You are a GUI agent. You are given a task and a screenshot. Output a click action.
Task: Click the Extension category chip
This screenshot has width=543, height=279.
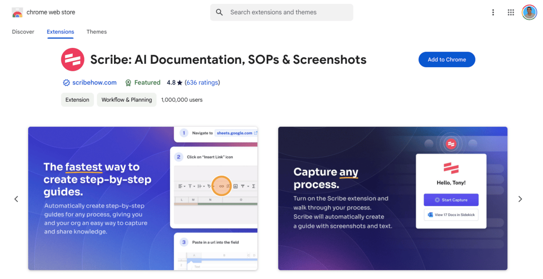click(77, 100)
